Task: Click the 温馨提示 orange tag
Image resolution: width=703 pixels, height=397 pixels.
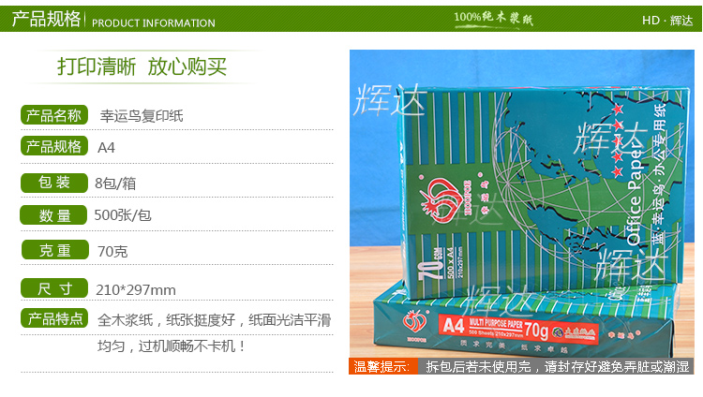Action: pyautogui.click(x=382, y=366)
